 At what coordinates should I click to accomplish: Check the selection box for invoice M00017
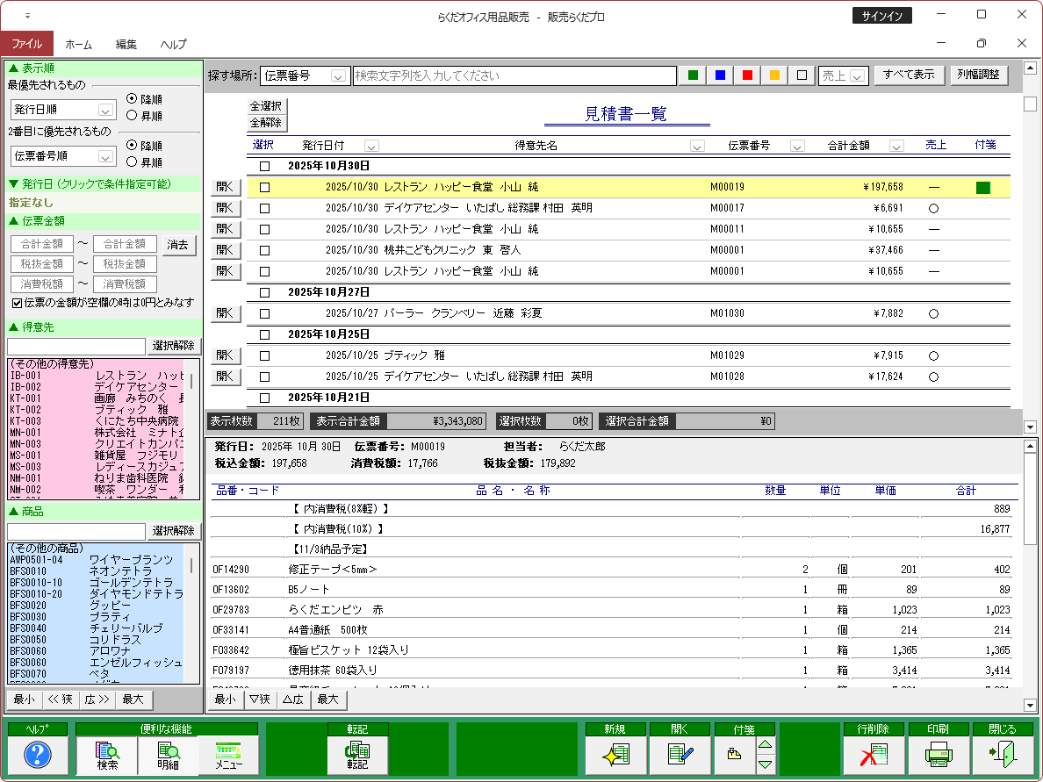(x=264, y=208)
